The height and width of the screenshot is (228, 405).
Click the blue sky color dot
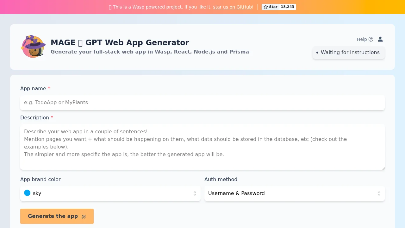point(27,193)
